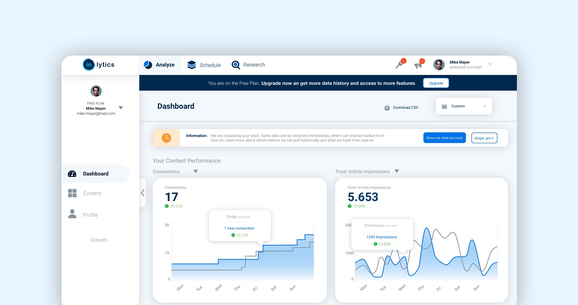Open the megaphone announcements icon
578x305 pixels.
(x=419, y=64)
